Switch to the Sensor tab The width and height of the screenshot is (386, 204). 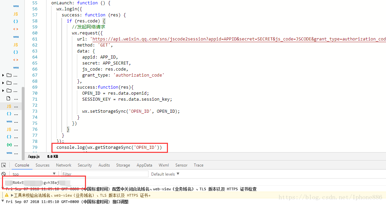(x=181, y=165)
